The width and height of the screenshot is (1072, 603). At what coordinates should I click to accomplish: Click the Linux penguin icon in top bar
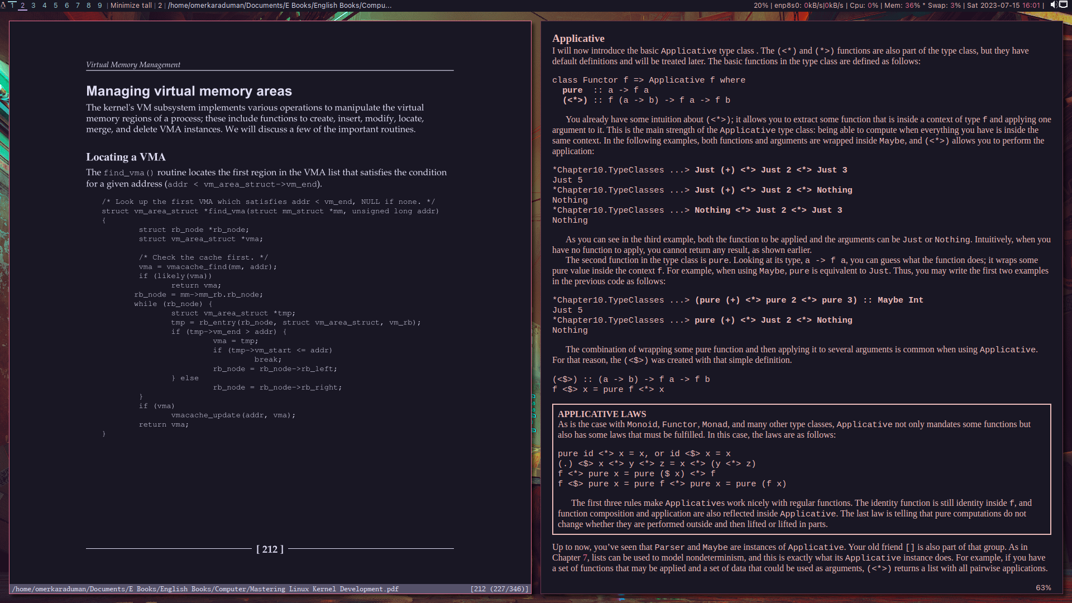point(3,5)
